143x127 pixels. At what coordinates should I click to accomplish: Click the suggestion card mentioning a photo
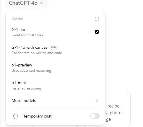(118, 108)
